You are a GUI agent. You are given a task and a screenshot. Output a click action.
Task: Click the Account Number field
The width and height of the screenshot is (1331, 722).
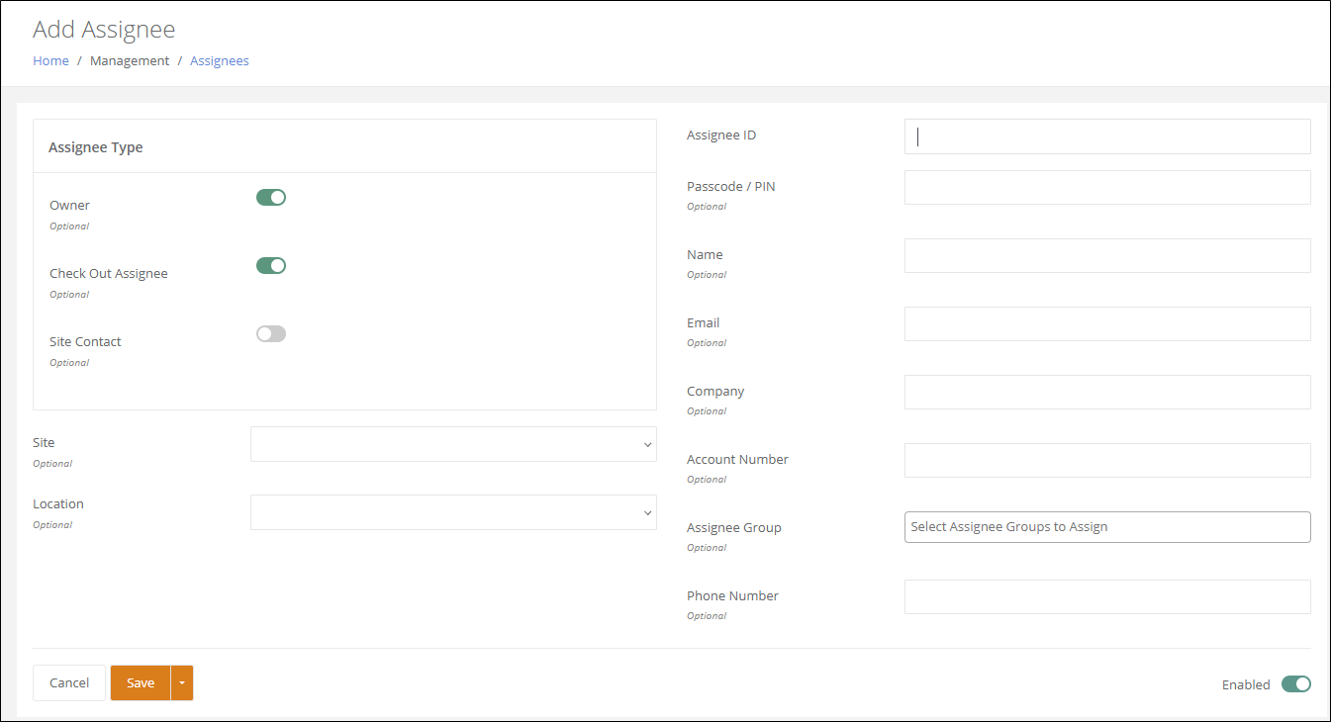[x=1107, y=460]
